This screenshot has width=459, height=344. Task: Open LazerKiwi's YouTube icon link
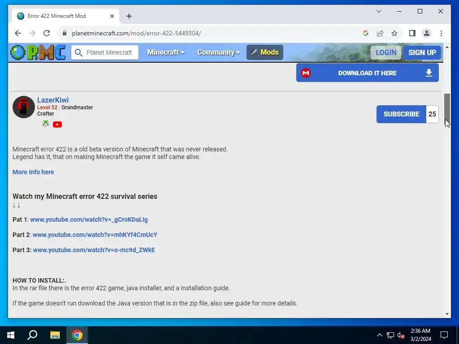(x=57, y=125)
